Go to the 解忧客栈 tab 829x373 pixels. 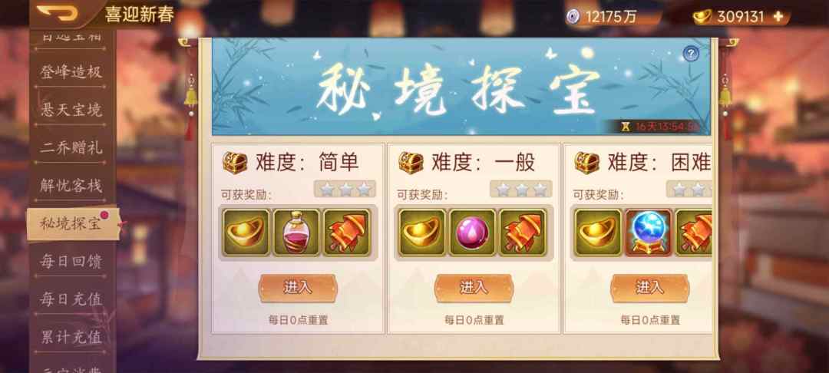pos(71,186)
